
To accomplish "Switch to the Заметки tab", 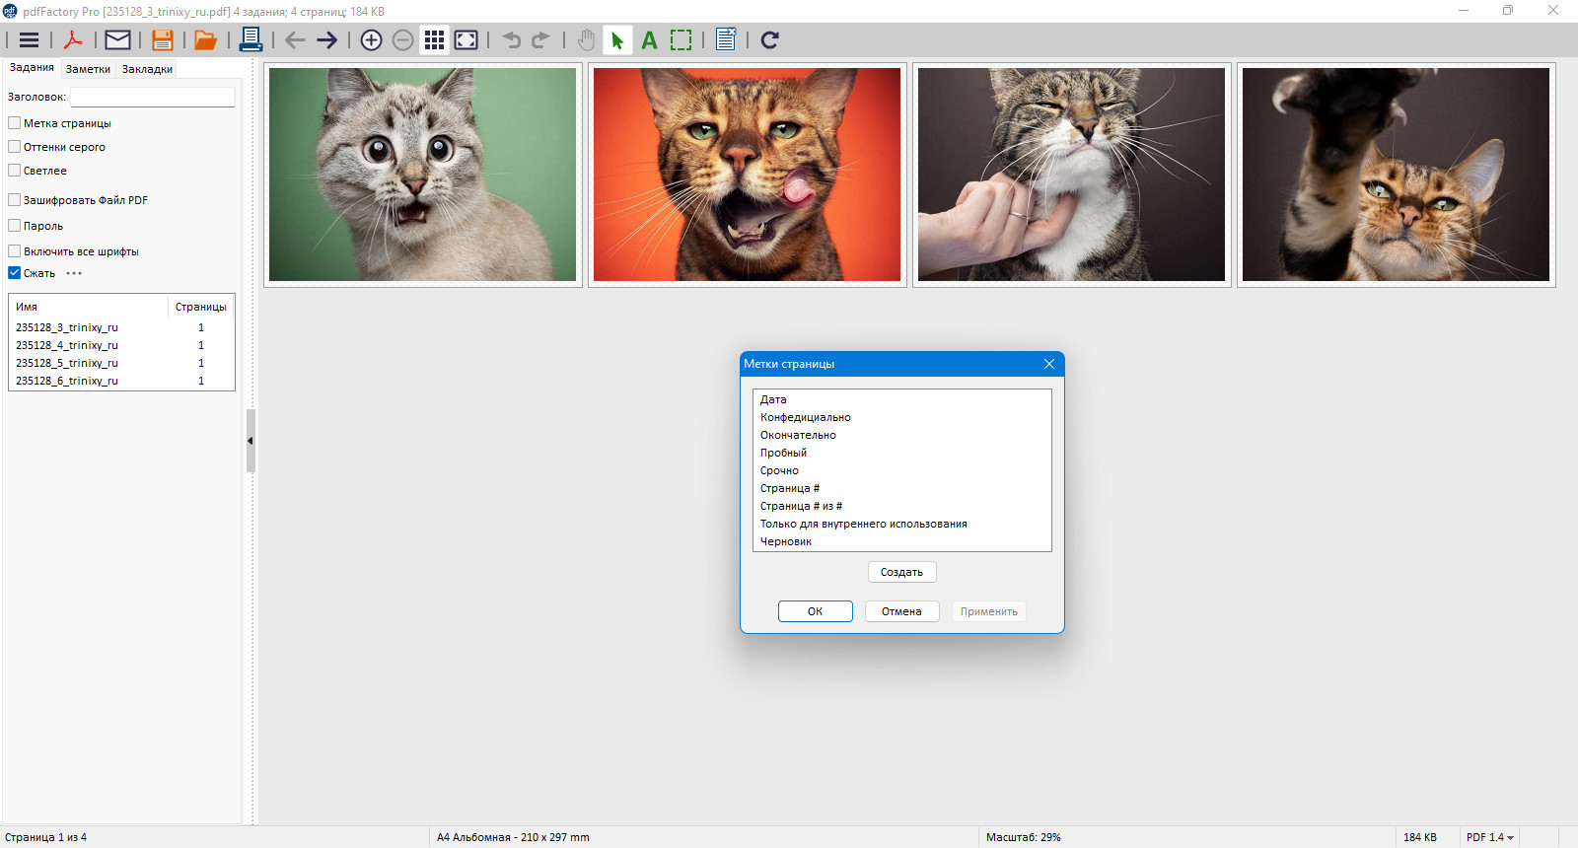I will click(88, 69).
